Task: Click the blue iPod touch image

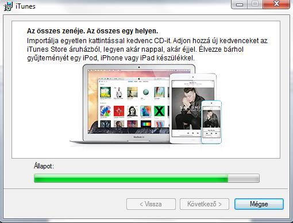Action: tap(211, 122)
